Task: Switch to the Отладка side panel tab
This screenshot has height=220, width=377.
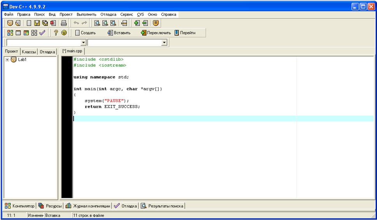Action: tap(47, 52)
